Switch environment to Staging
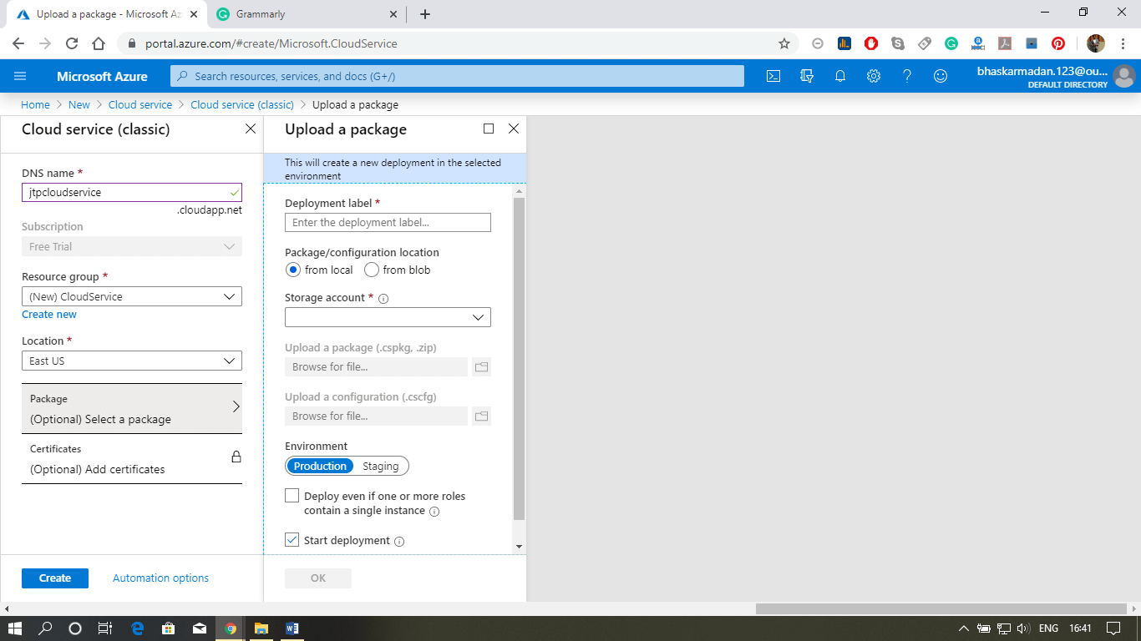This screenshot has width=1141, height=641. point(380,466)
